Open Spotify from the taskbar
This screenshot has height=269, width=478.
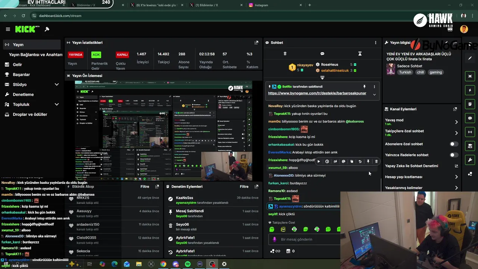(188, 264)
